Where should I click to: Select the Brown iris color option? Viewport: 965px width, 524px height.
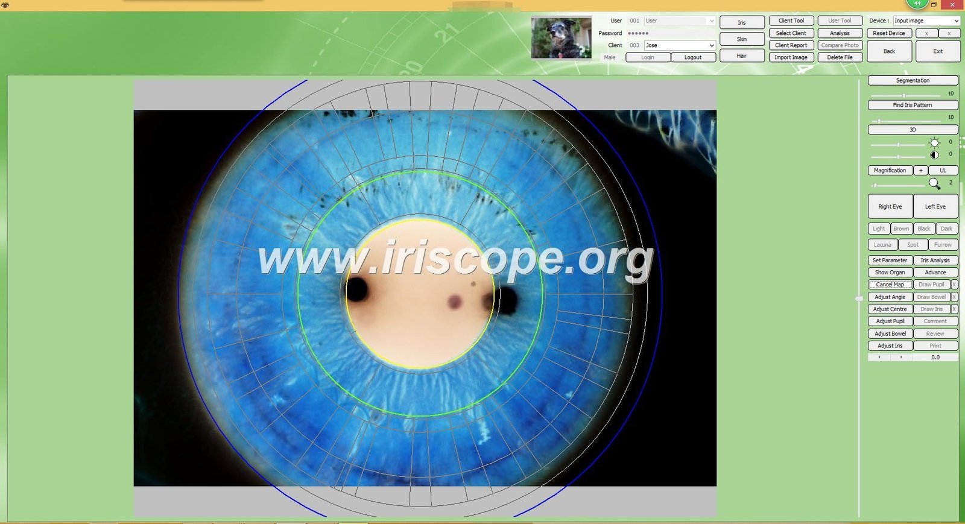[x=901, y=229]
